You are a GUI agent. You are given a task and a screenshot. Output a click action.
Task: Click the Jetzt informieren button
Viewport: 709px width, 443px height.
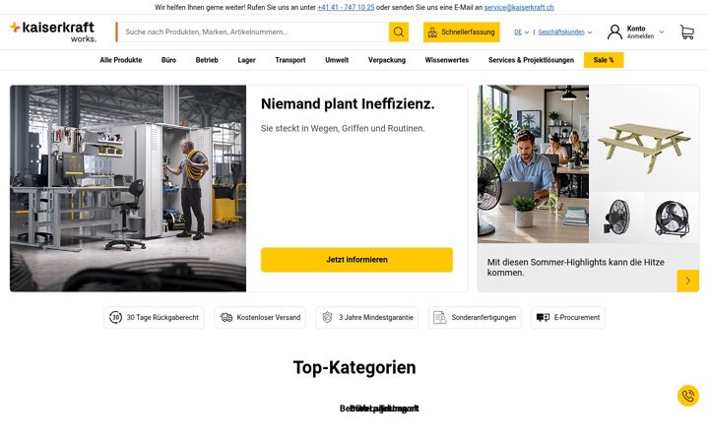coord(356,260)
